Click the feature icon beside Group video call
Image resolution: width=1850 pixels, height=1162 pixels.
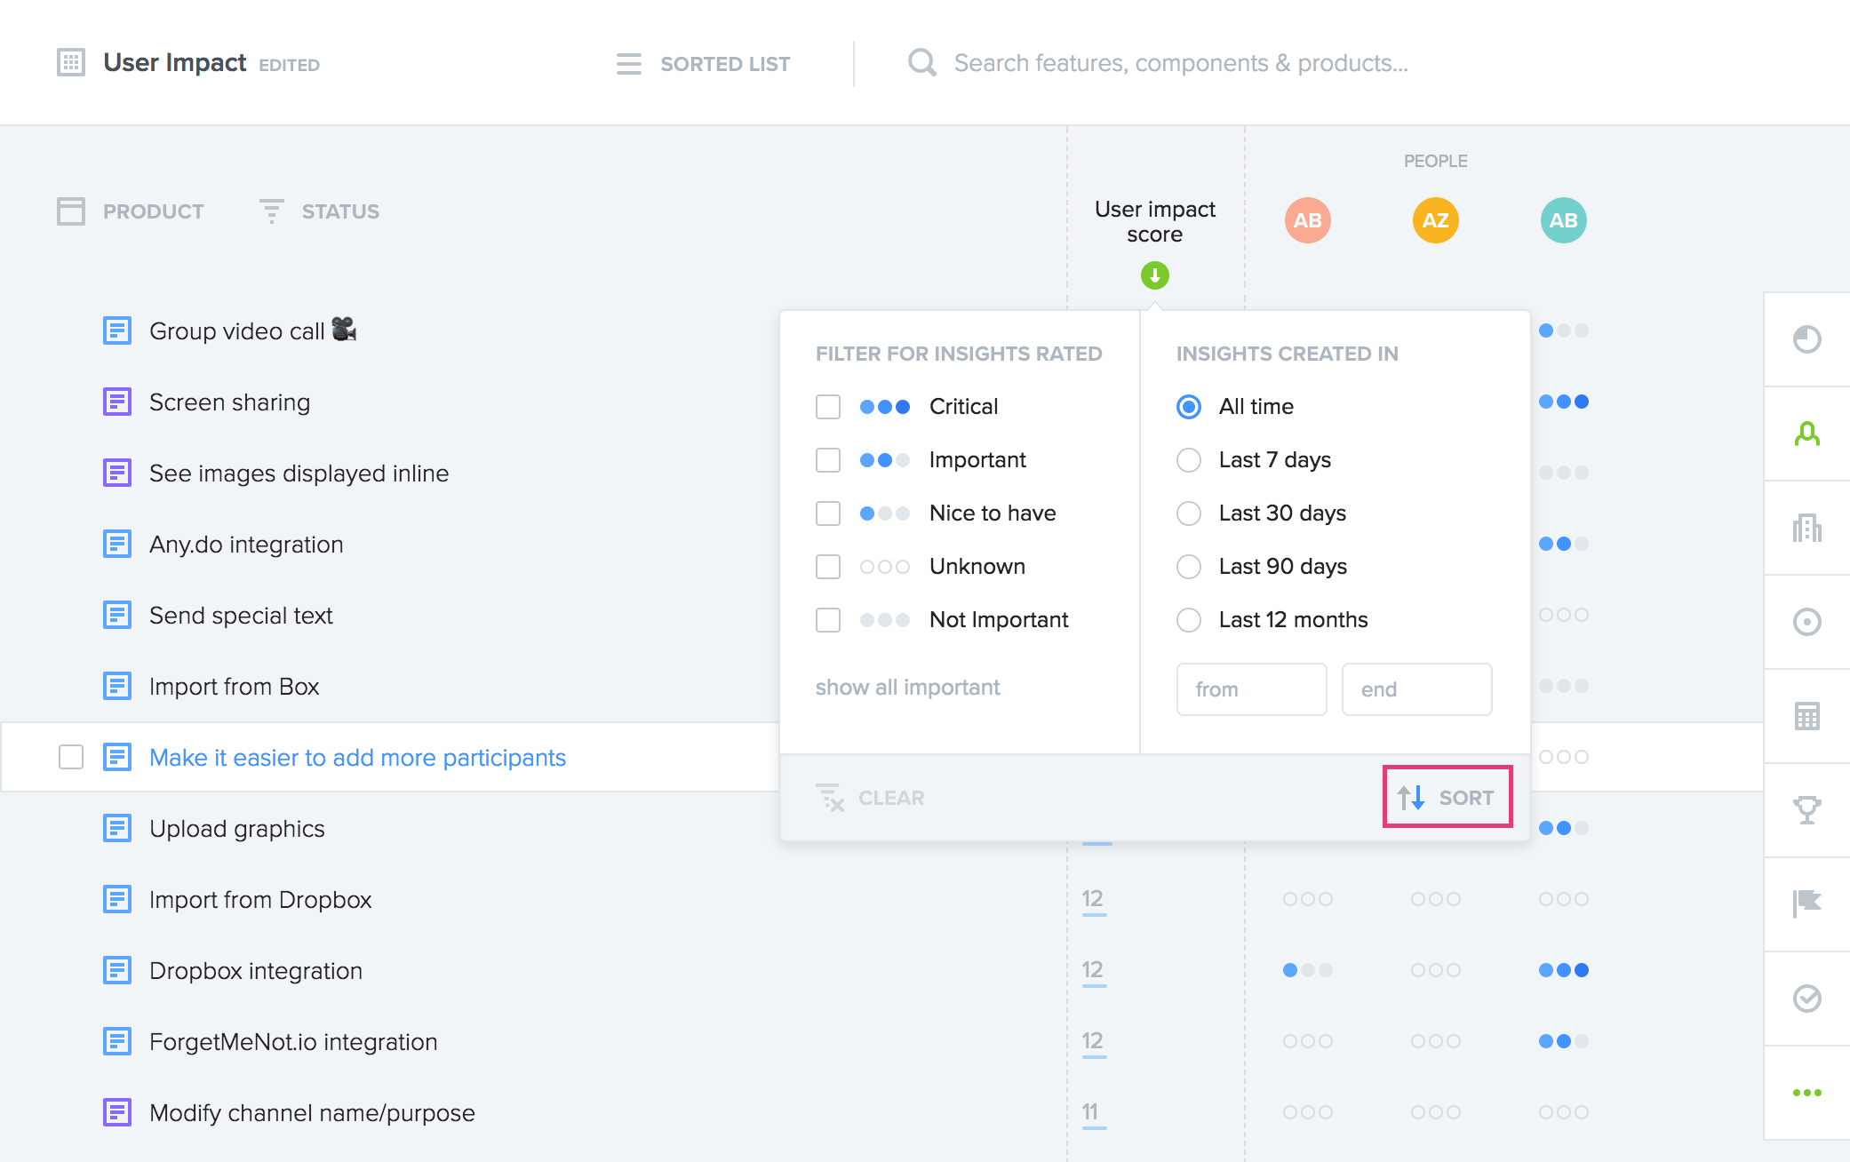[x=117, y=330]
